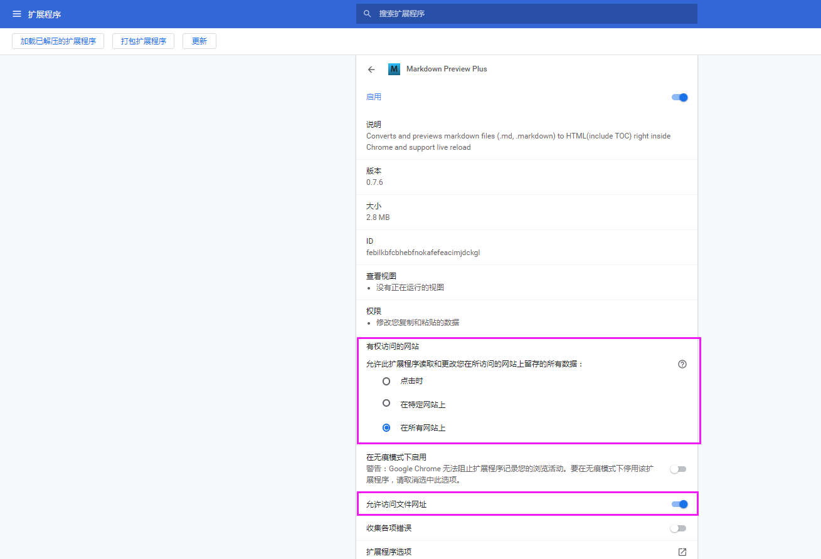Click 打包扩展程序 button

[143, 41]
